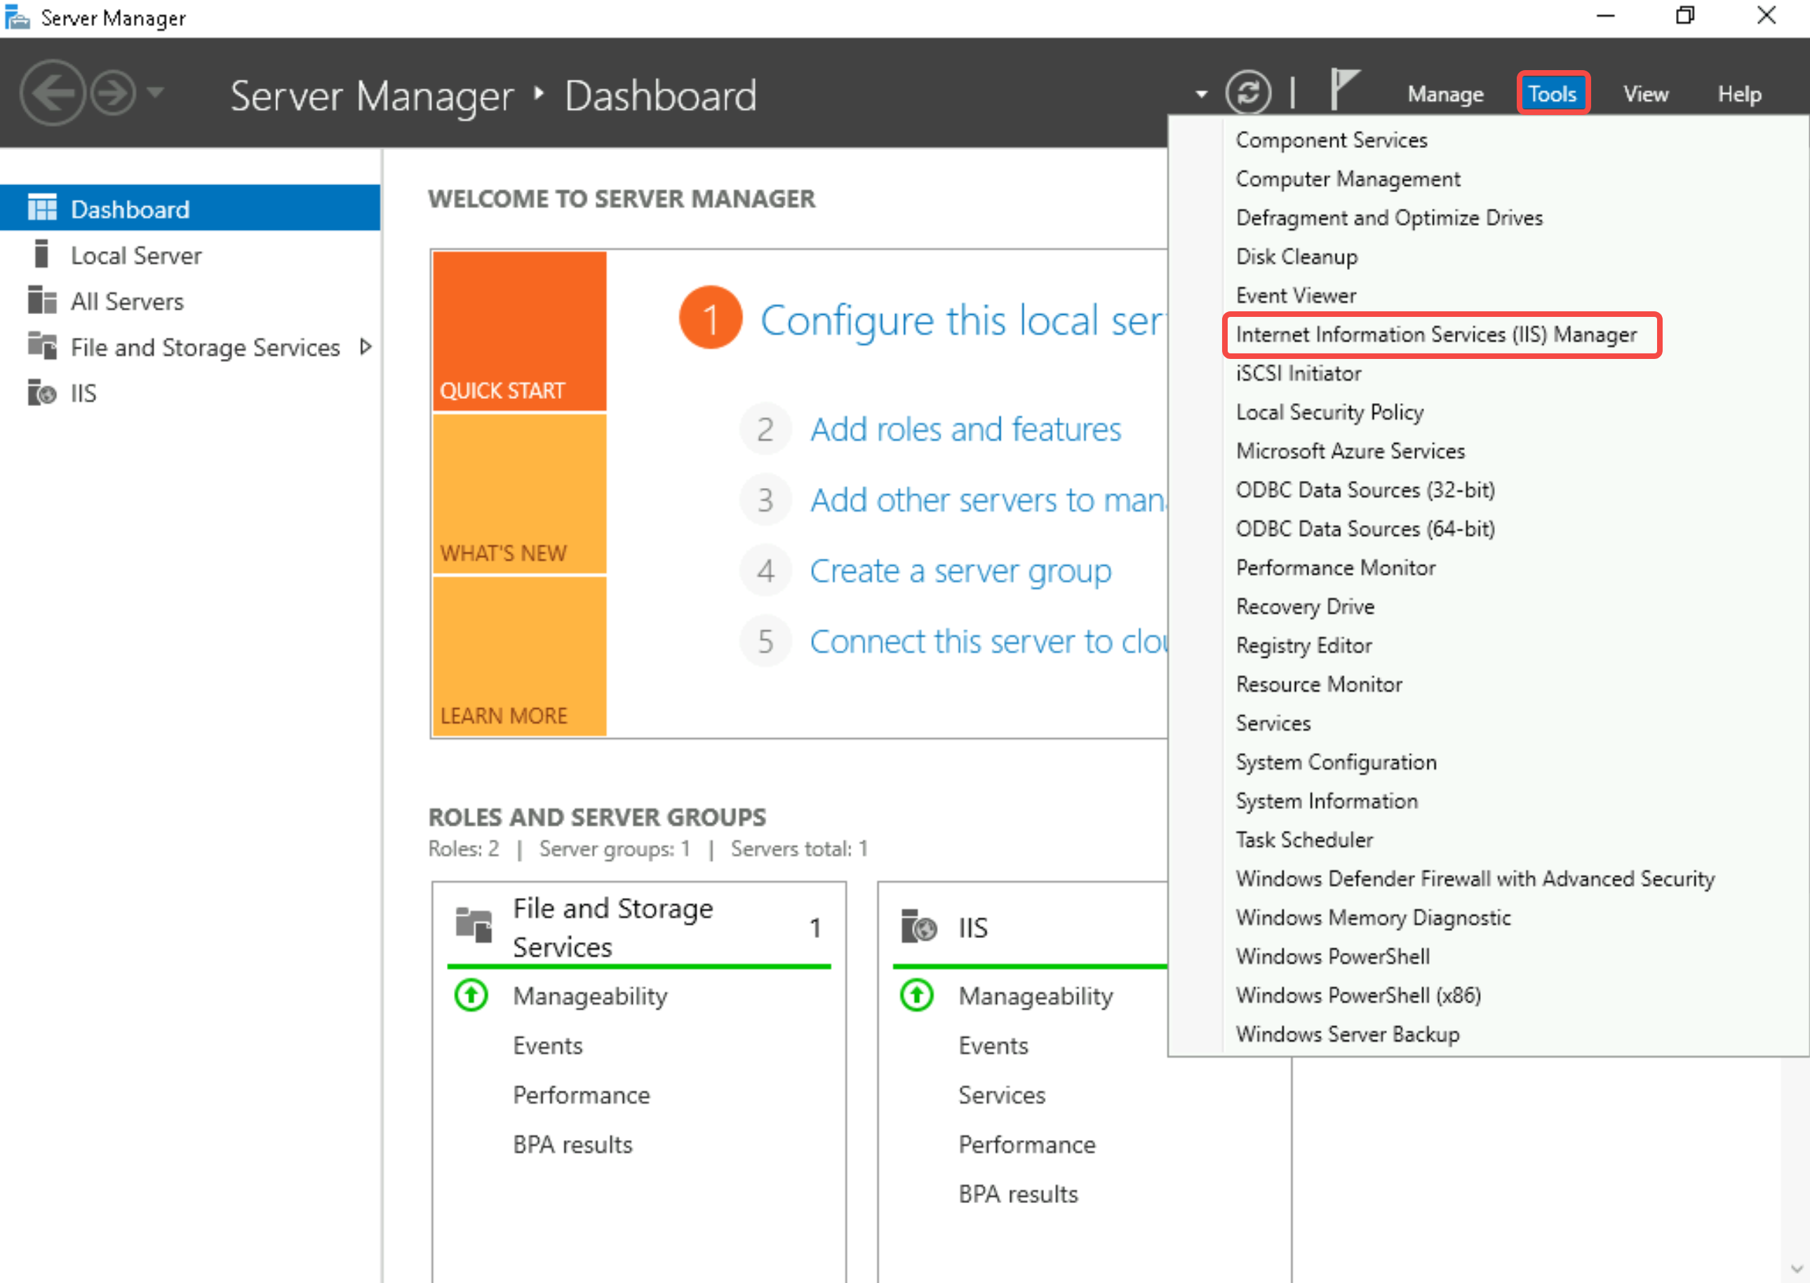Open Events in File and Storage tile

[x=547, y=1045]
